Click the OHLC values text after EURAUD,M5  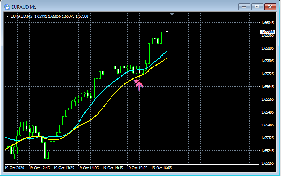pos(61,16)
